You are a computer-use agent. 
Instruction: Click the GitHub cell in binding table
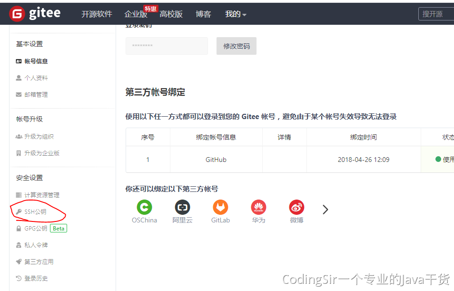tap(216, 160)
